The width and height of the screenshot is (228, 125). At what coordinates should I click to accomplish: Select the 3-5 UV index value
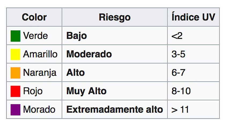pyautogui.click(x=178, y=54)
